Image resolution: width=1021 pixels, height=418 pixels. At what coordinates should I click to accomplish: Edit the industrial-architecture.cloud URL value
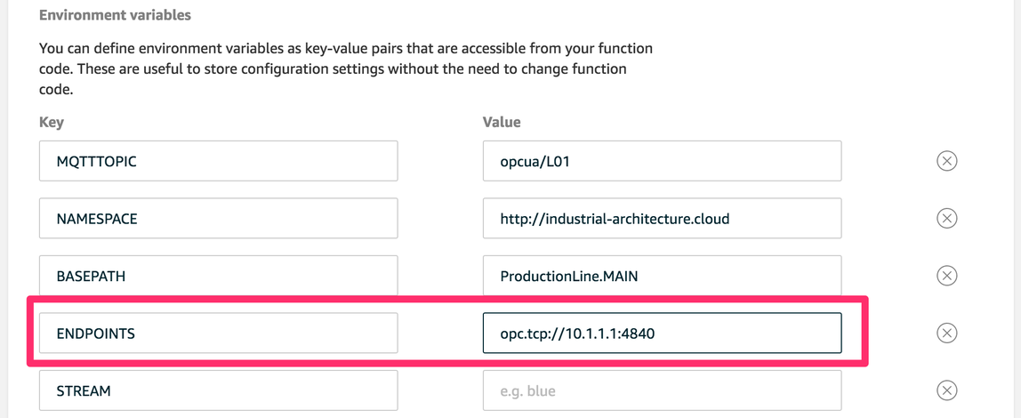tap(662, 218)
